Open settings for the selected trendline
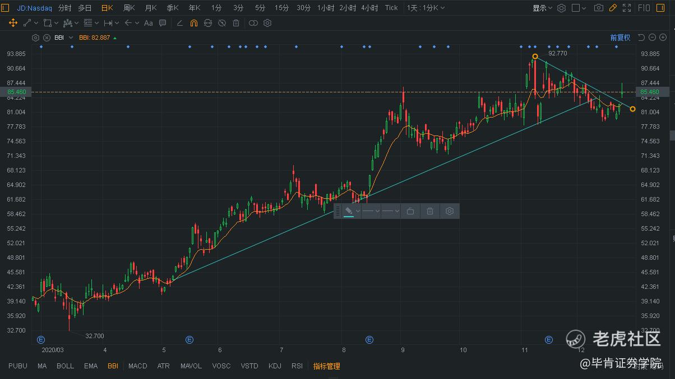 click(449, 211)
